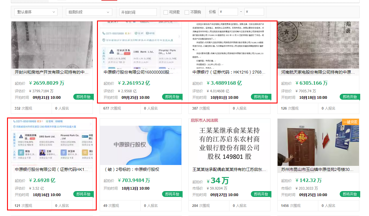
Task: Click the auction time 10月18日 10:00
Action: (313, 98)
